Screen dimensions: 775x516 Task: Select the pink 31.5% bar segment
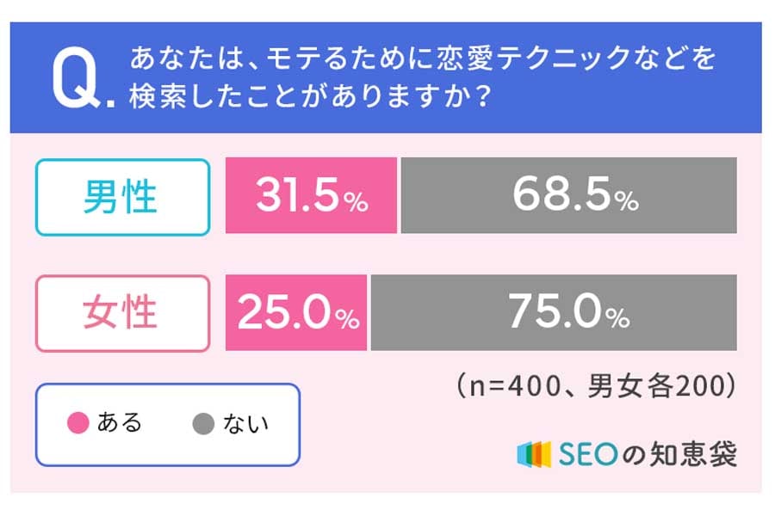pyautogui.click(x=311, y=195)
